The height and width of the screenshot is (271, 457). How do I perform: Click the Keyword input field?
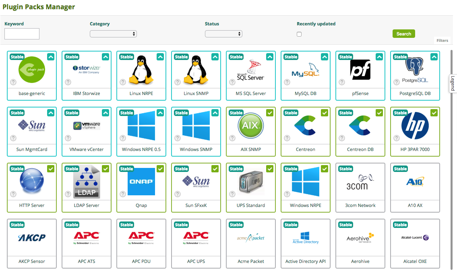coord(22,34)
